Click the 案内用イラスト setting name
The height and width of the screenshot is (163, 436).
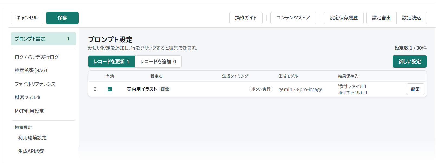point(142,89)
